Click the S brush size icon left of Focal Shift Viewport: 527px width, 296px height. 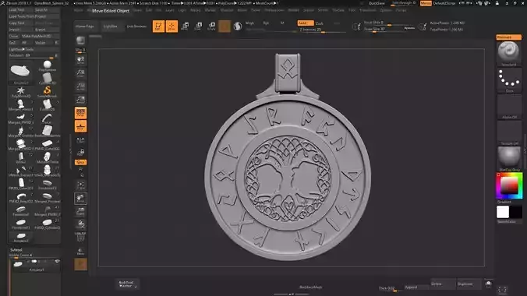356,26
